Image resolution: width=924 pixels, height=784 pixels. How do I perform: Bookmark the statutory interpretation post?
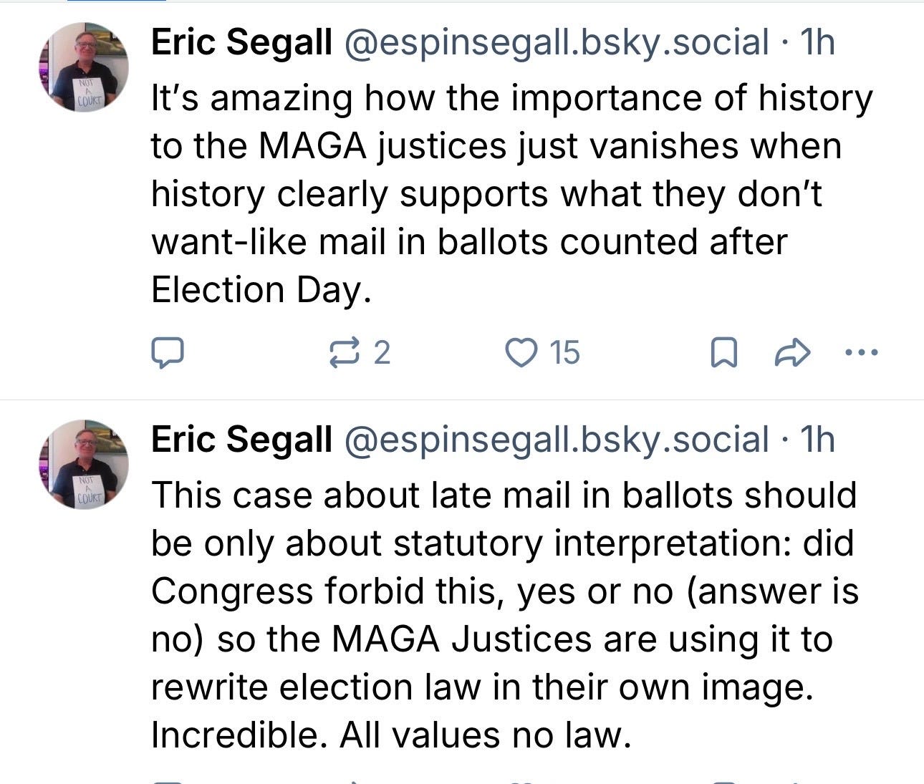coord(723,780)
